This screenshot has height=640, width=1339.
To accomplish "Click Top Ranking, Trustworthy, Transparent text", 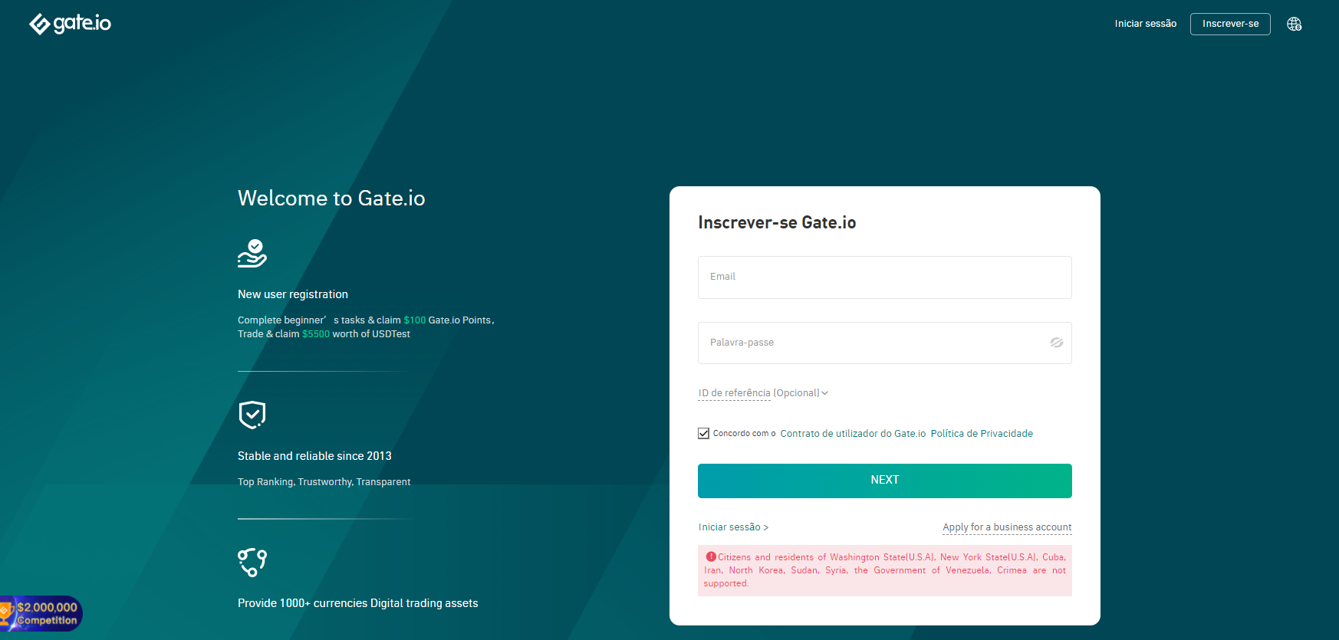I will 324,482.
